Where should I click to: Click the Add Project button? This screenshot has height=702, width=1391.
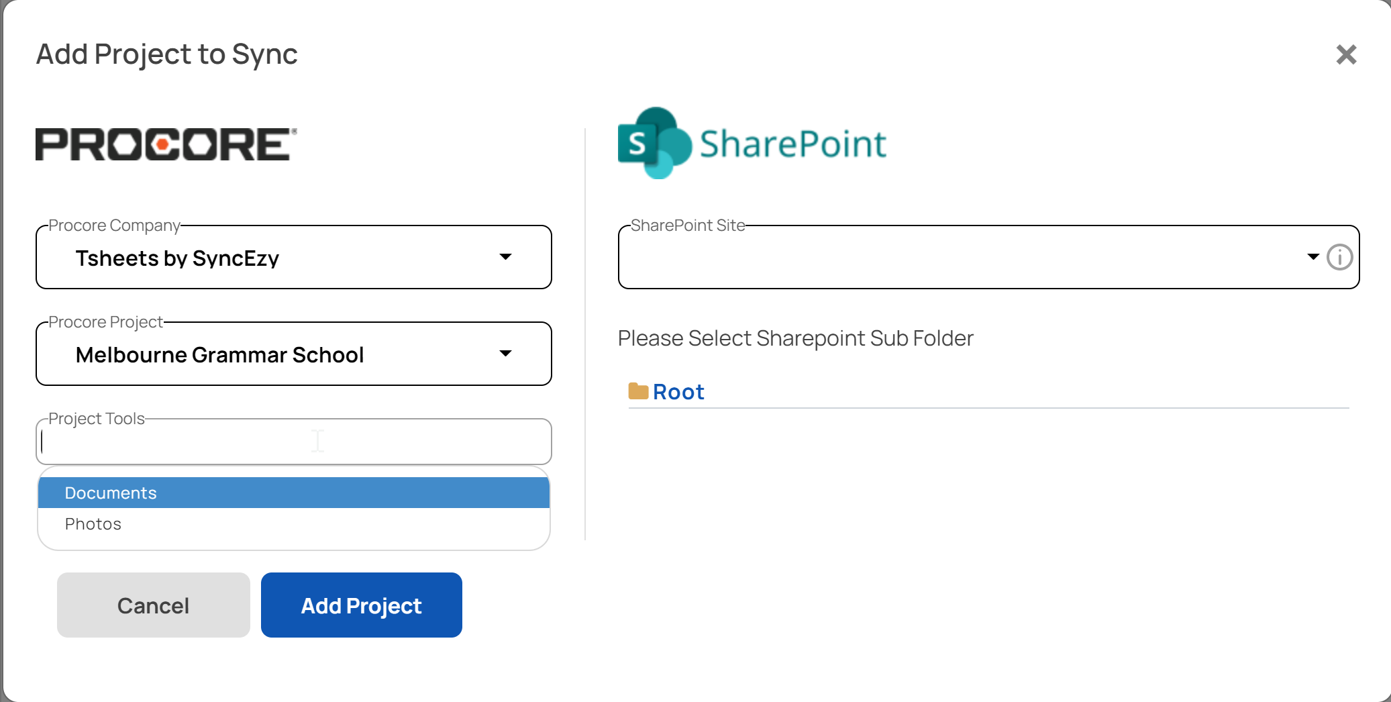tap(361, 605)
